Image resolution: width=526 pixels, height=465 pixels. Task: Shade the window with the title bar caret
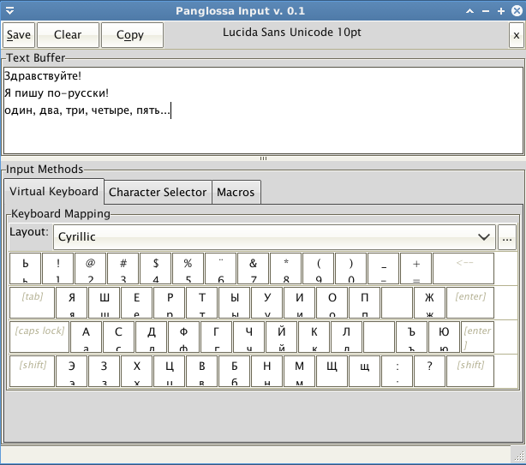470,10
